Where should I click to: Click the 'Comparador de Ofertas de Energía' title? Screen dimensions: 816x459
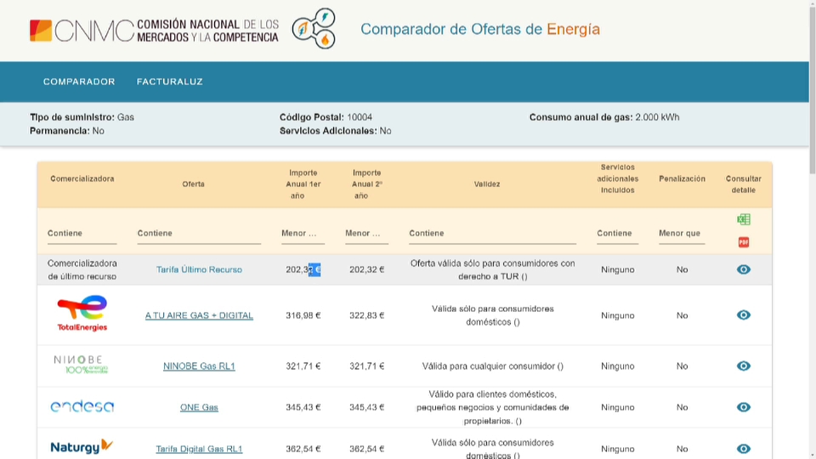point(479,29)
